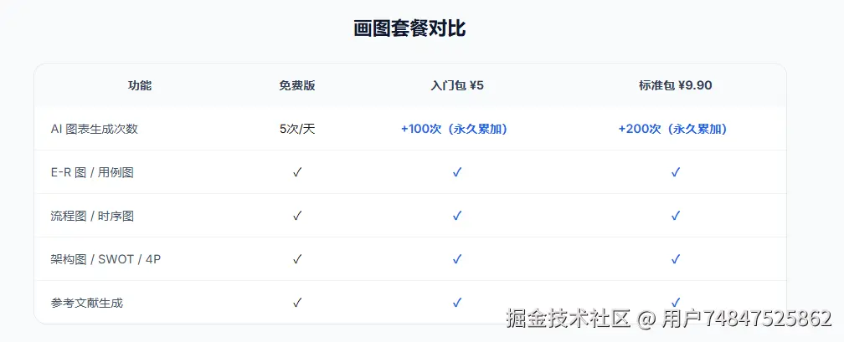Click the 入门包 checkmark for 架构图 / SWOT / 4P

[x=457, y=259]
